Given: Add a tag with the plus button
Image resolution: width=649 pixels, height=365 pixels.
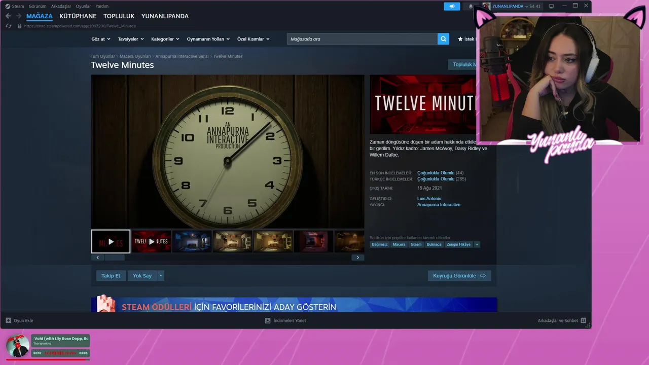Looking at the screenshot, I should tap(477, 244).
